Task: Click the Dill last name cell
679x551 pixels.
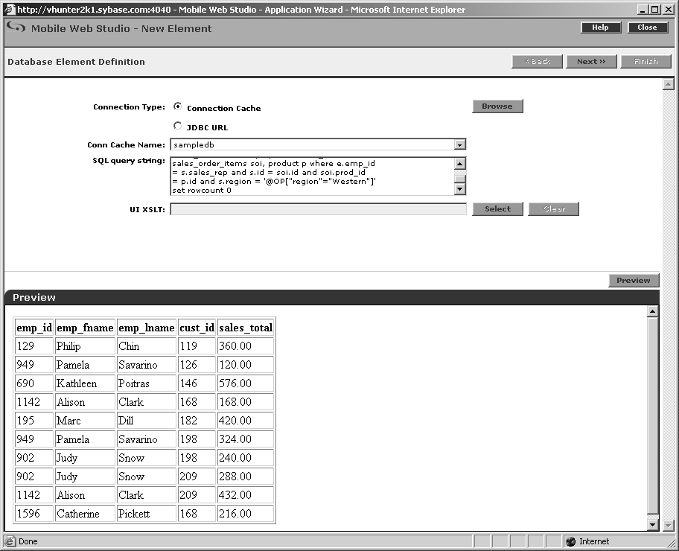Action: (x=147, y=421)
